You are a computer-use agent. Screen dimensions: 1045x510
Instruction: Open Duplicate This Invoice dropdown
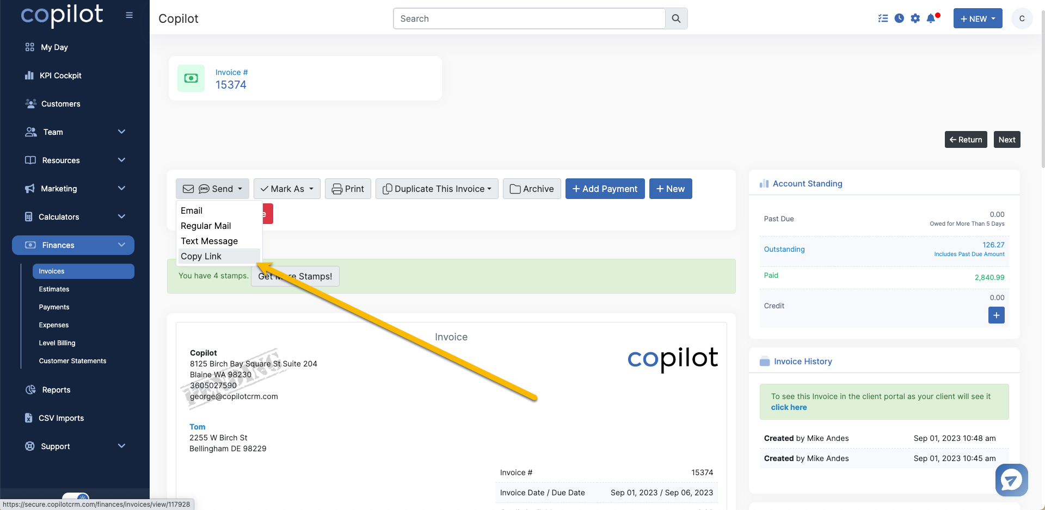point(437,189)
